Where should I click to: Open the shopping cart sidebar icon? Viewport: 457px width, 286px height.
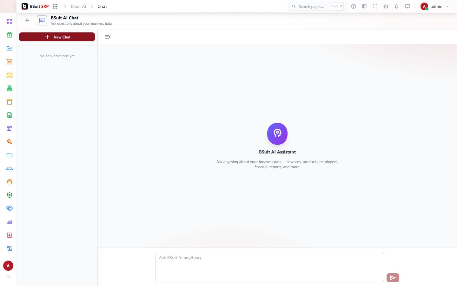[10, 62]
